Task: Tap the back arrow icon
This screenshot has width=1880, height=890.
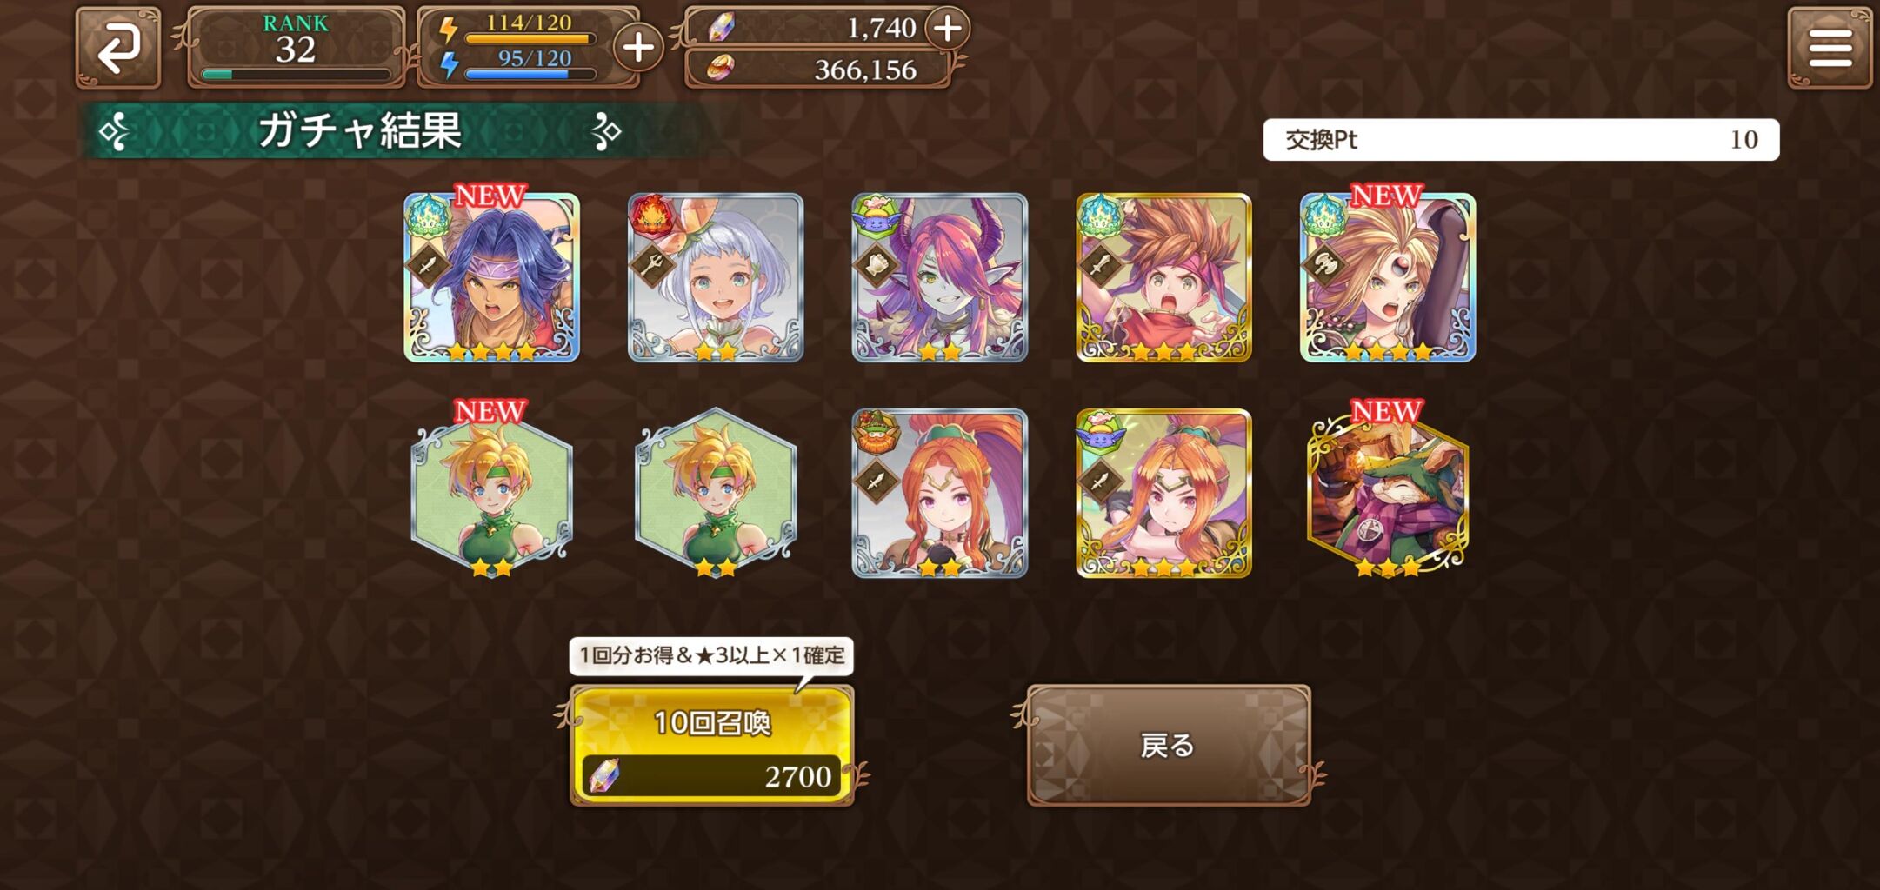Action: (118, 48)
